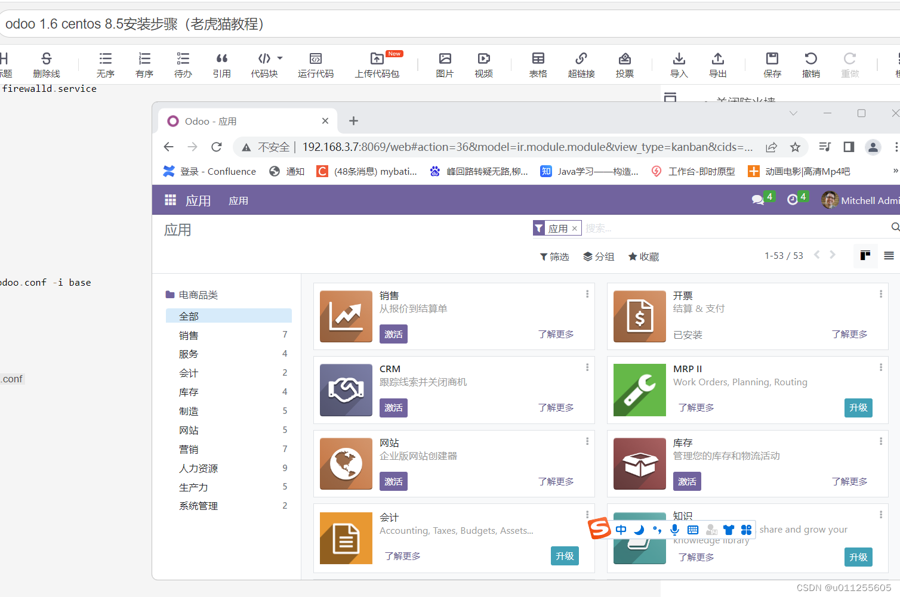The height and width of the screenshot is (597, 900).
Task: Select the 系统管理 category
Action: (x=229, y=506)
